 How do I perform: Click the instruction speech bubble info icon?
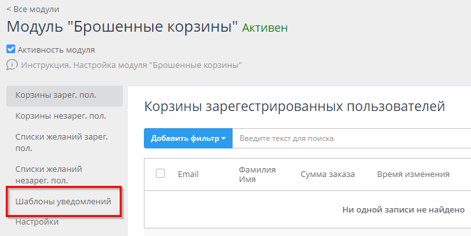pos(11,65)
